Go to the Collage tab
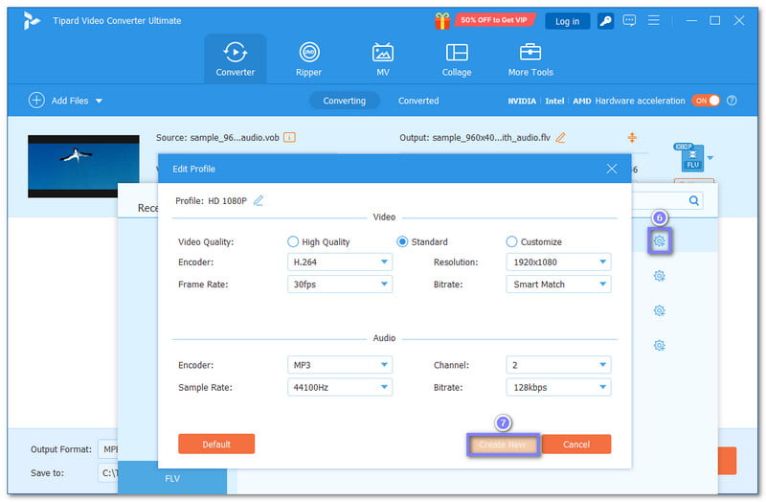 point(457,58)
